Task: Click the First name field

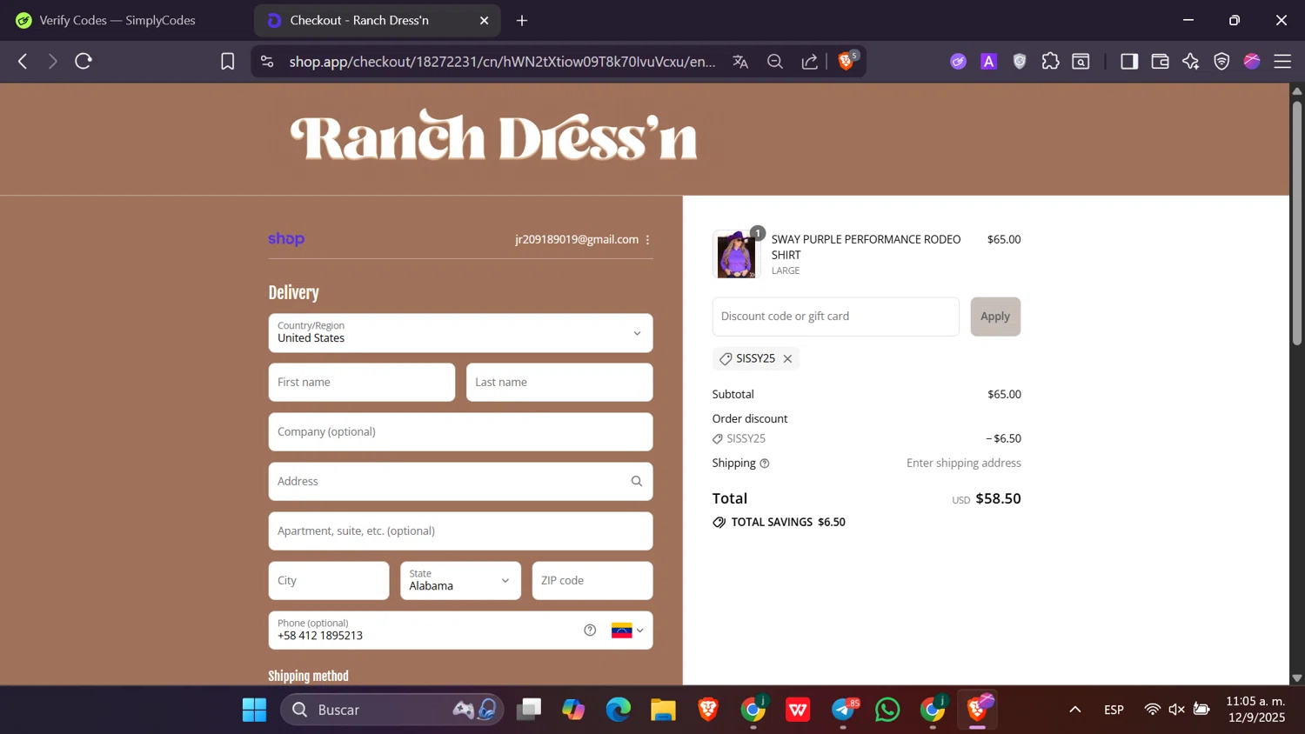Action: [362, 383]
